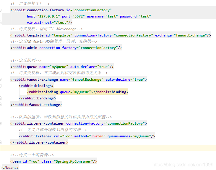Collapse the rabbit:fanout-exchange opening fold marker
This screenshot has height=170, width=216.
1,80
